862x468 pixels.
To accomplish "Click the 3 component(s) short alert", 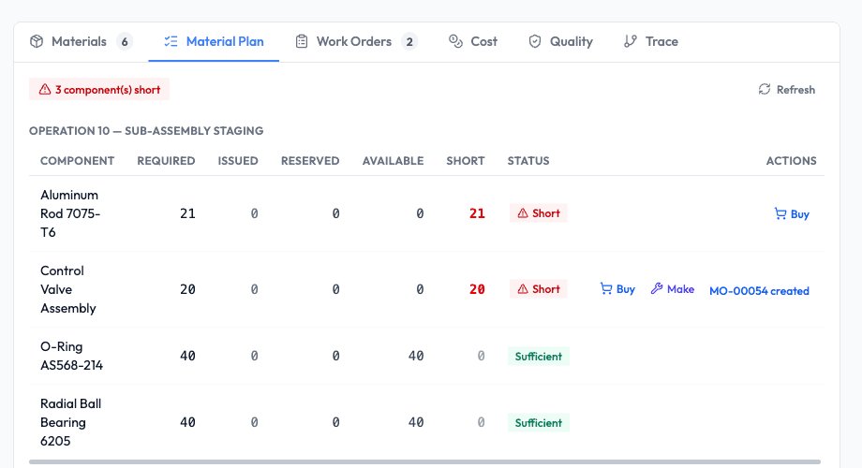I will pyautogui.click(x=99, y=90).
